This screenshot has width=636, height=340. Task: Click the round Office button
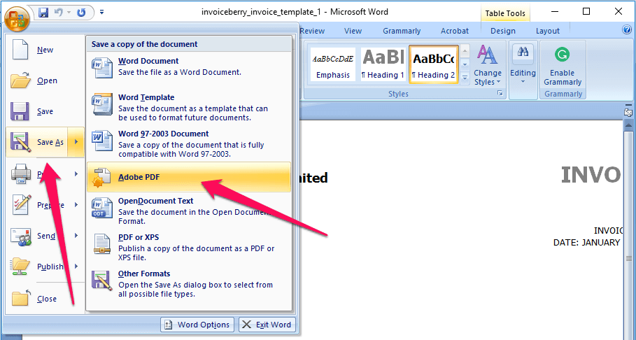tap(17, 19)
